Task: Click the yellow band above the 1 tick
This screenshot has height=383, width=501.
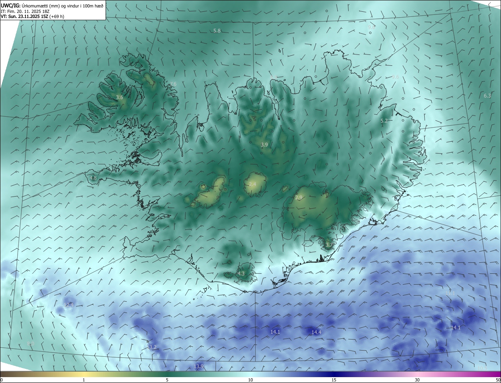Action: click(x=84, y=374)
